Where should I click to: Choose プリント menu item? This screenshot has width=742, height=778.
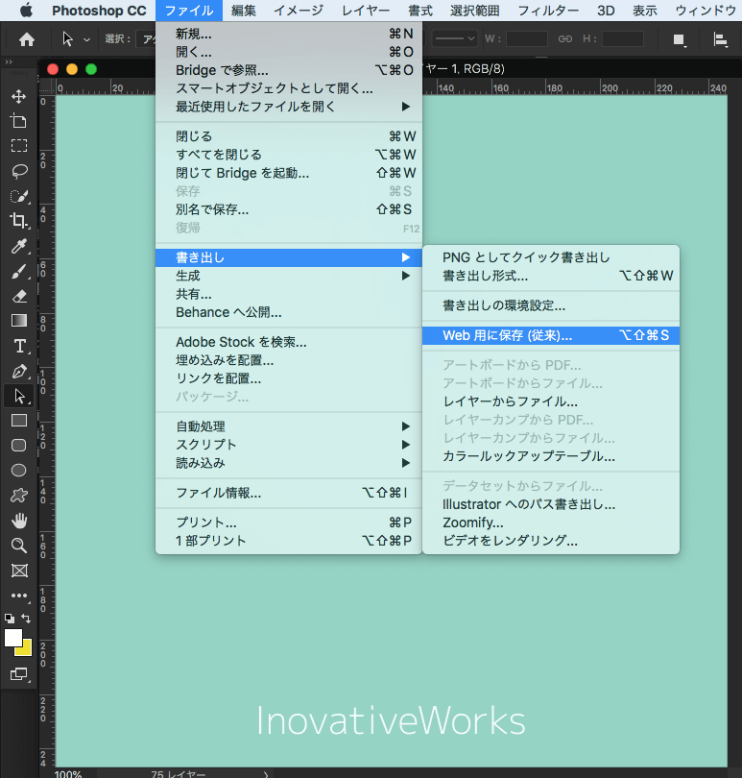point(289,523)
